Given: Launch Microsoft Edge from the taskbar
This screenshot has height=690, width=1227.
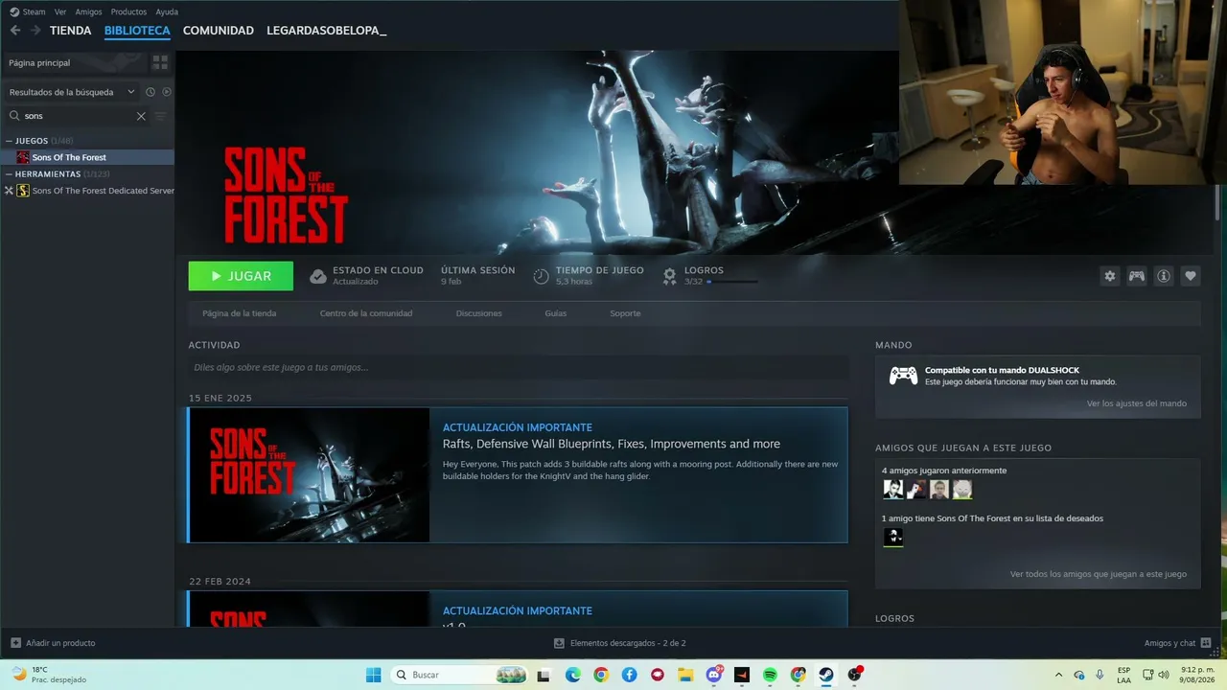Looking at the screenshot, I should tap(573, 675).
